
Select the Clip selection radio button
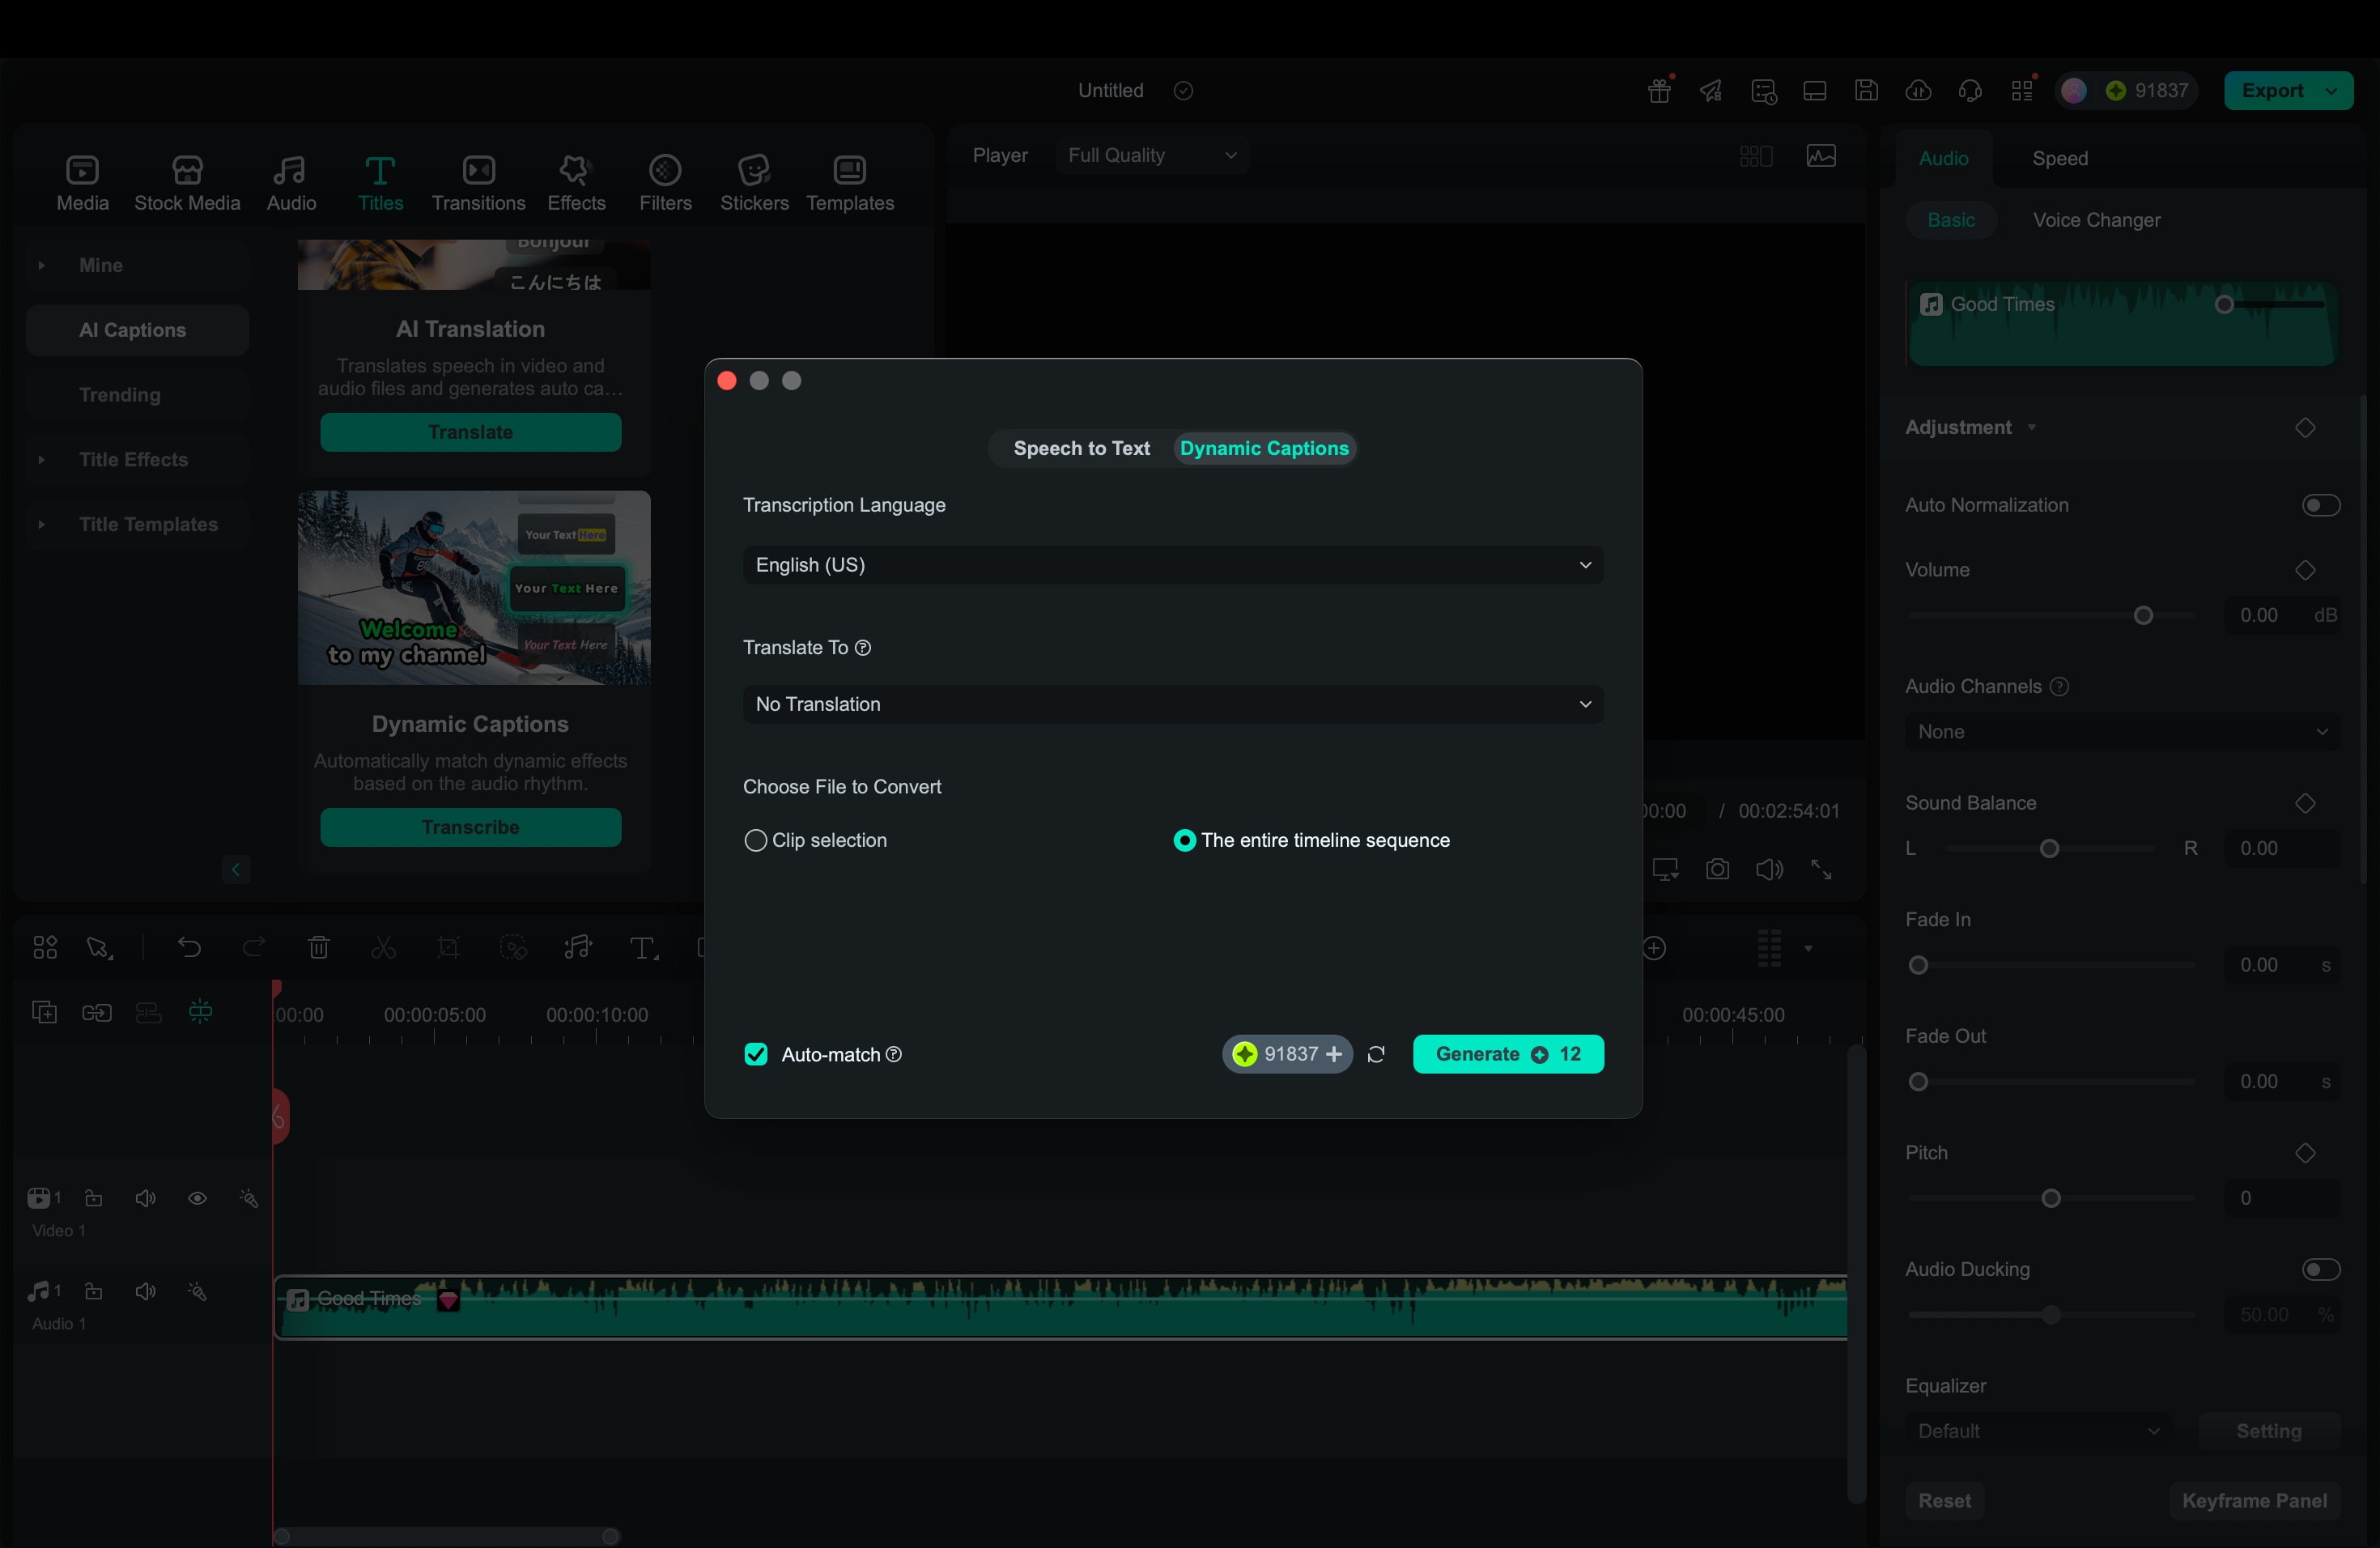pyautogui.click(x=756, y=840)
